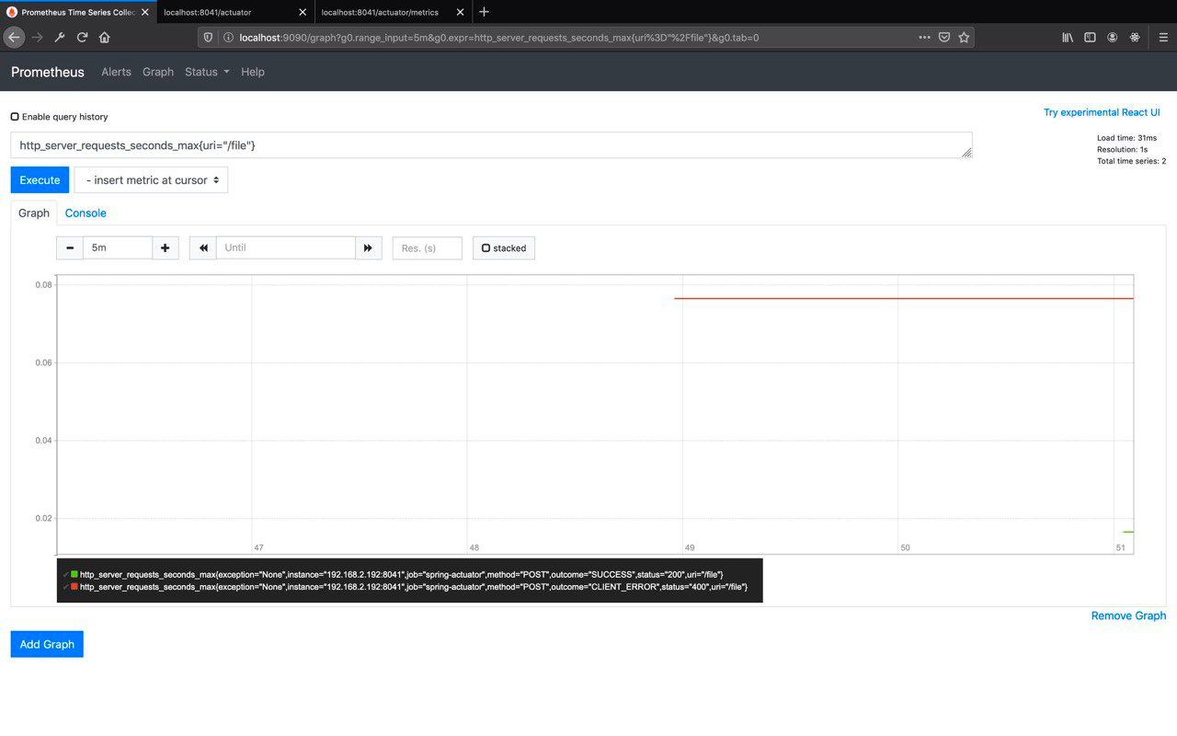
Task: Open the Firefox account icon
Action: coord(1113,38)
